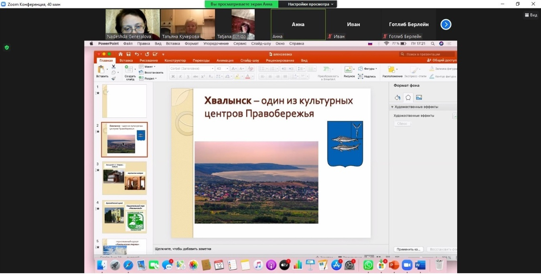Toggle Bold (Ж) formatting
The width and height of the screenshot is (541, 274).
tap(174, 76)
